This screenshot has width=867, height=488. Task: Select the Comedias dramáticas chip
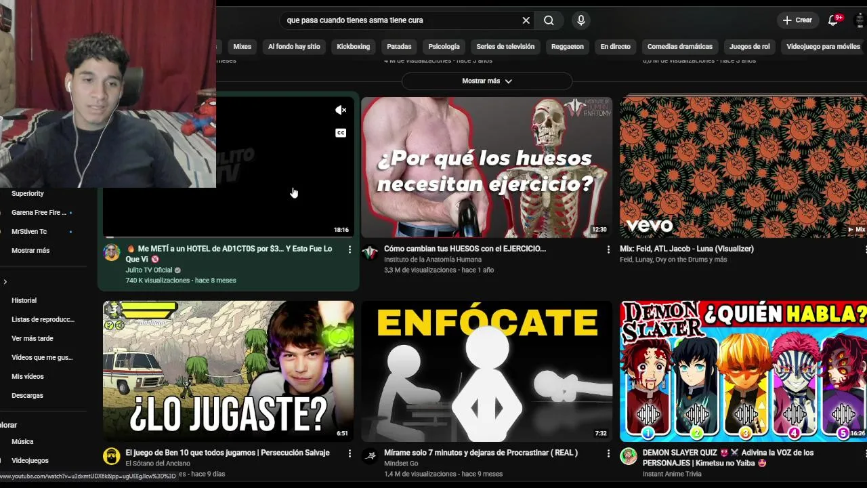[x=679, y=47]
